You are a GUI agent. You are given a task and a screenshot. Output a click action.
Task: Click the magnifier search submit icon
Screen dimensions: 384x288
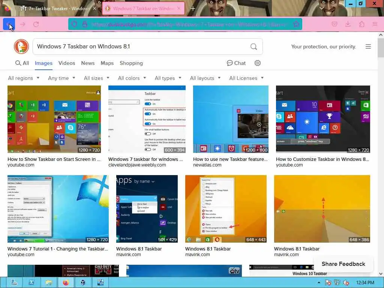pyautogui.click(x=254, y=46)
